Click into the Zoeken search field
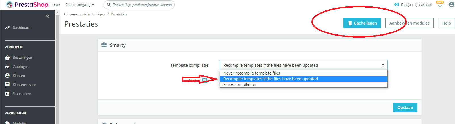The height and width of the screenshot is (124, 455). point(142,5)
